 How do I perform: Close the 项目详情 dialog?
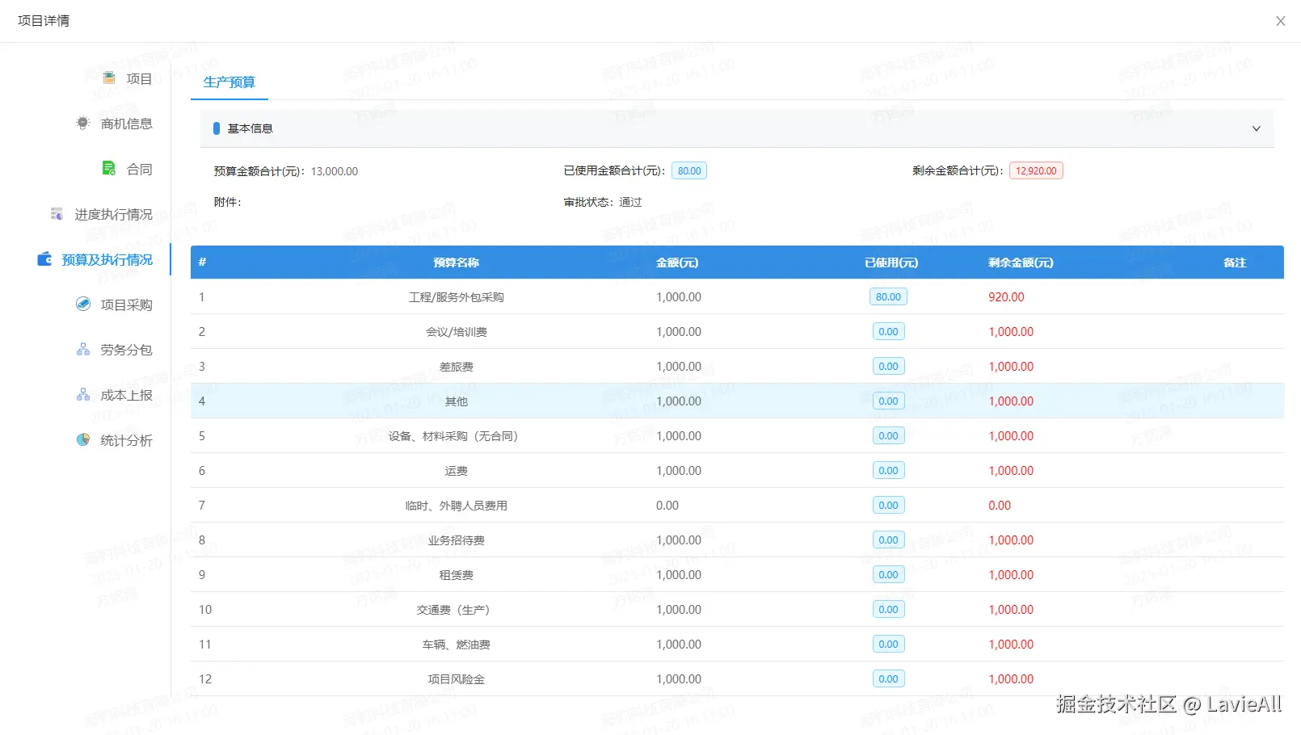[1280, 20]
